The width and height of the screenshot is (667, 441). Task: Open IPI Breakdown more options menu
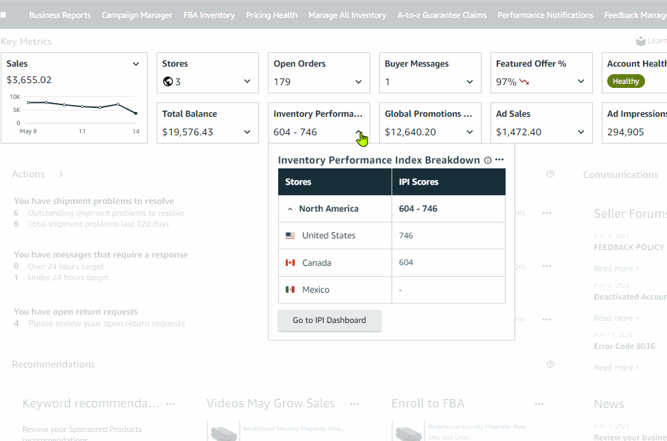click(x=500, y=159)
